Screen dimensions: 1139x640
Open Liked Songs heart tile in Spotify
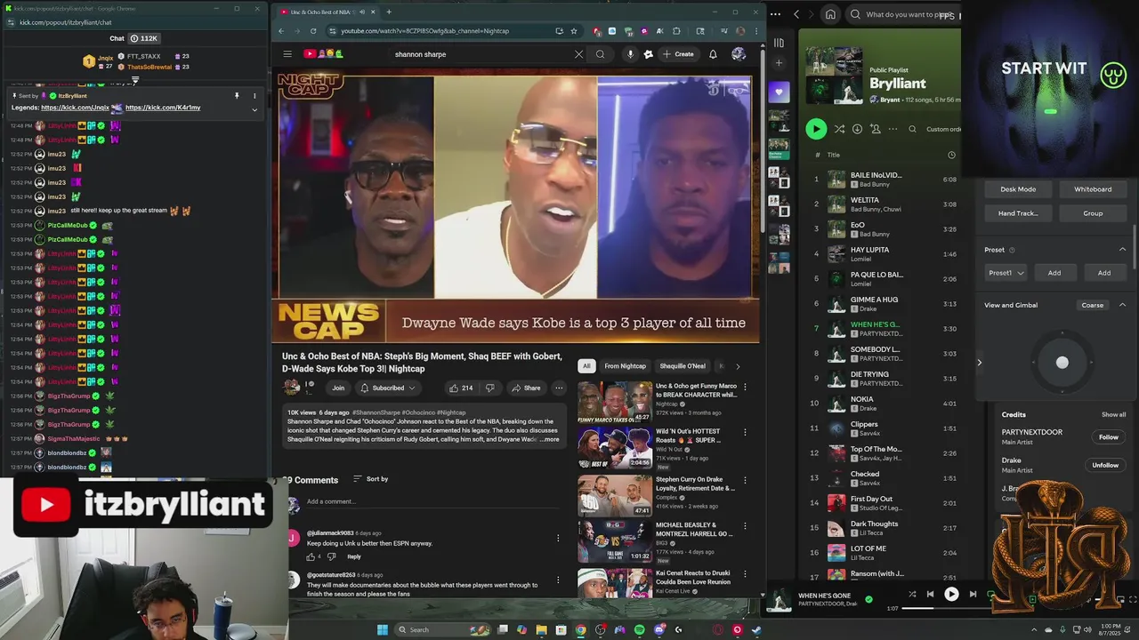pyautogui.click(x=779, y=92)
